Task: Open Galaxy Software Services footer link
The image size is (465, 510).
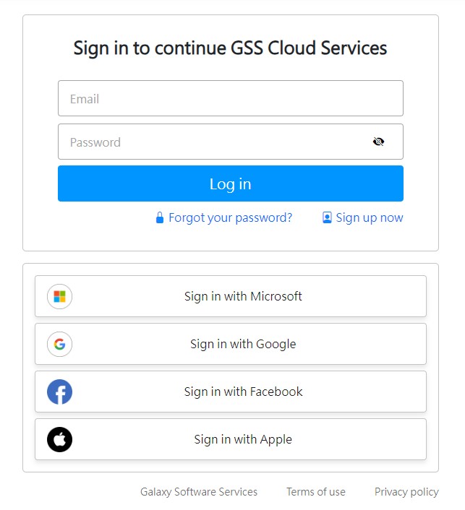Action: pos(199,492)
